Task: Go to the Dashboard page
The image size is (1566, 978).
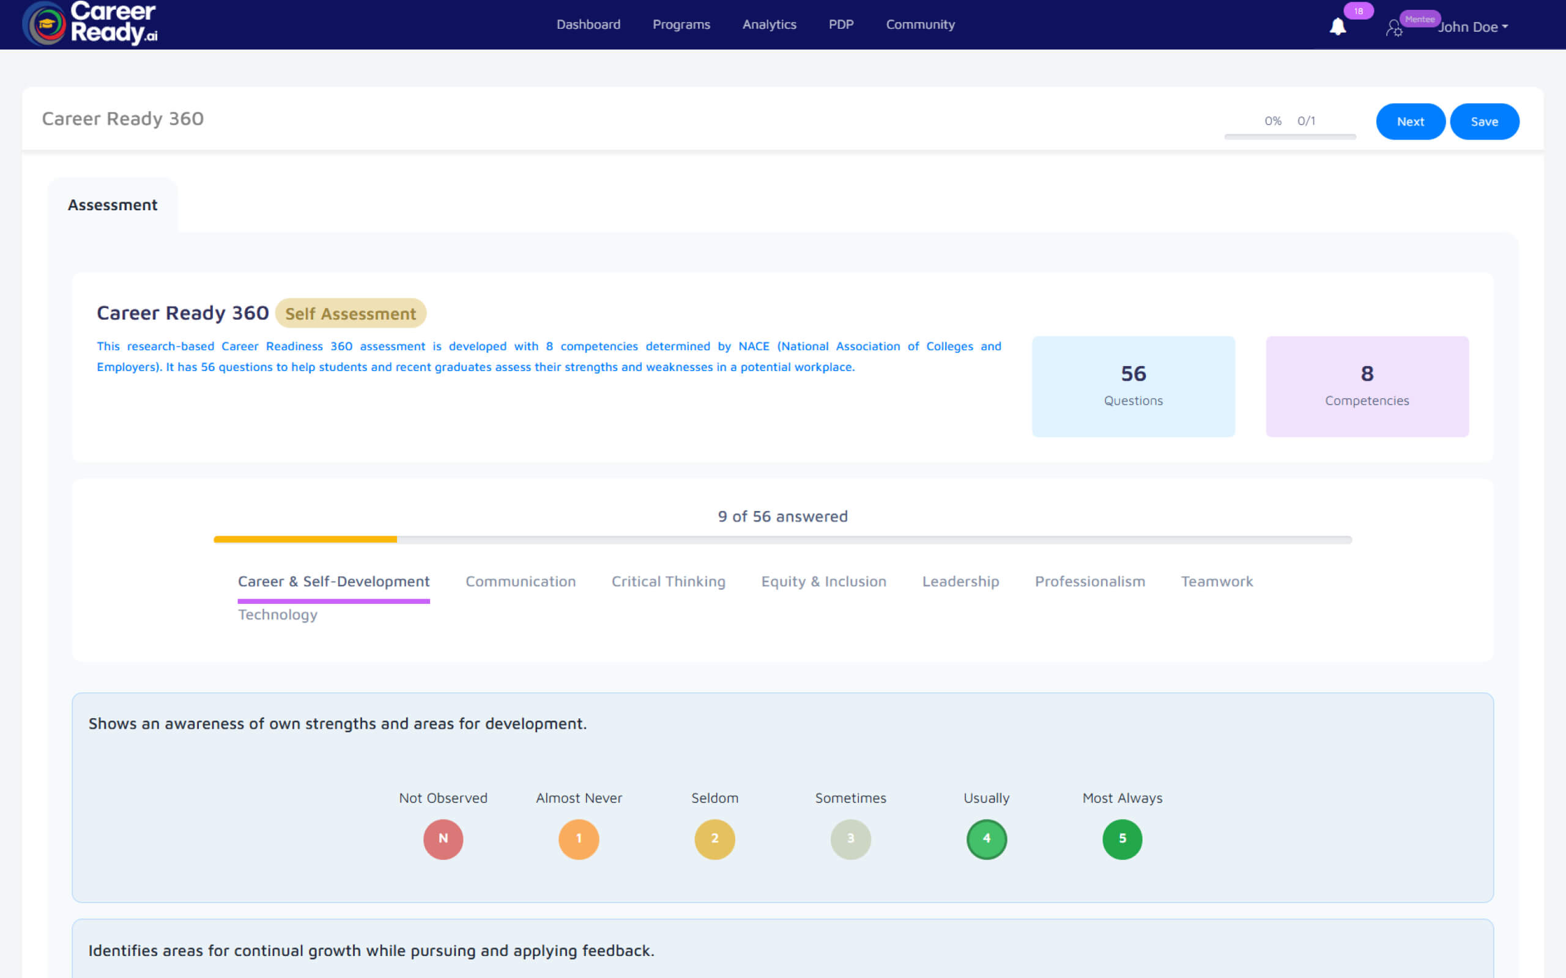Action: tap(588, 24)
